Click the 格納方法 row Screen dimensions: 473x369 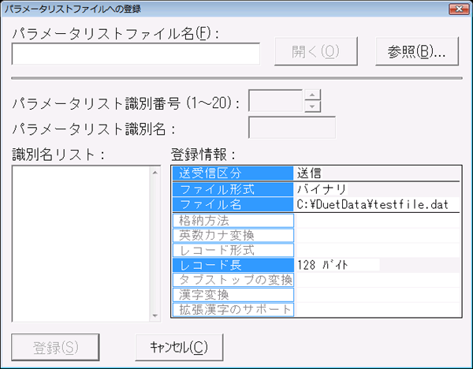(232, 220)
